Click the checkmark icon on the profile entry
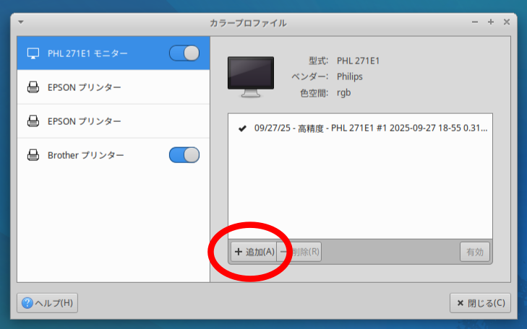This screenshot has height=329, width=527. [241, 128]
